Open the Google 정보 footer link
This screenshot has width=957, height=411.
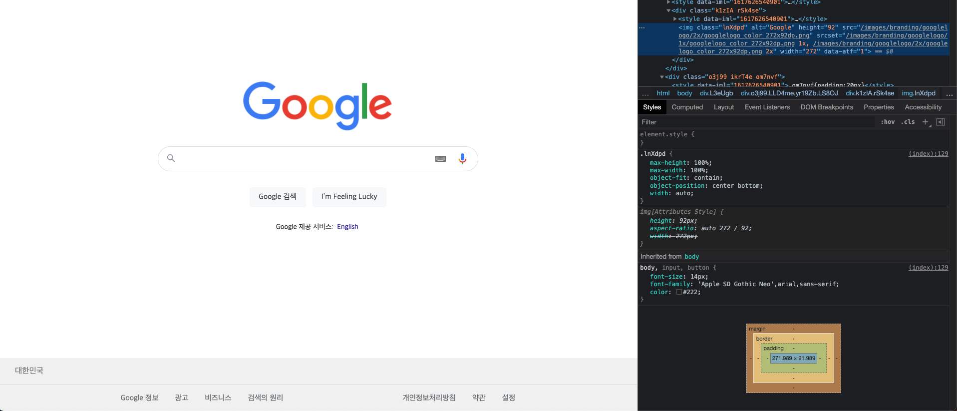pyautogui.click(x=139, y=398)
